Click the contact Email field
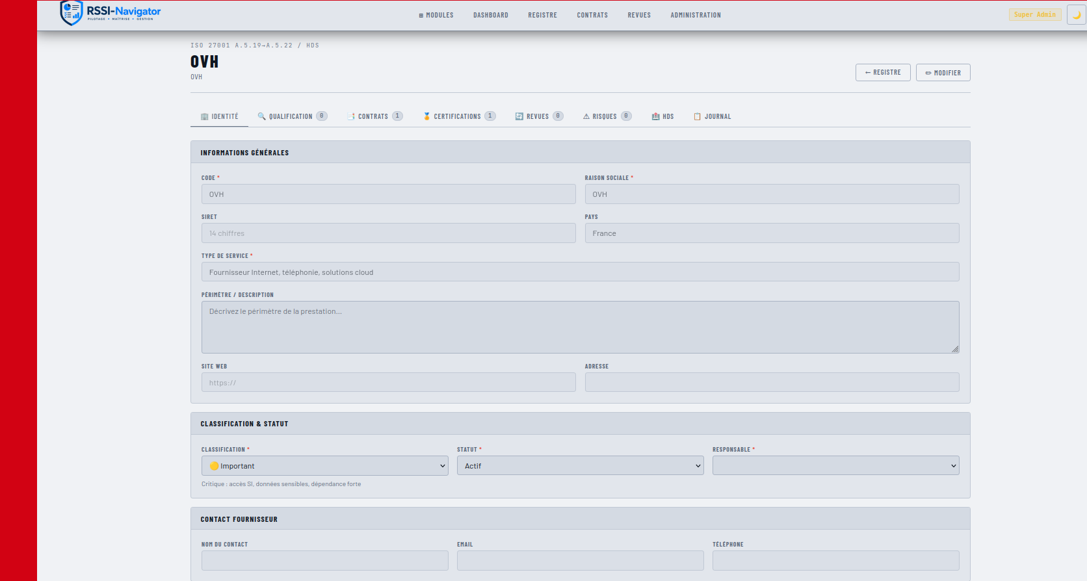 click(x=581, y=560)
